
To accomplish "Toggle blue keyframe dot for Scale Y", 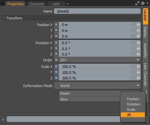I will pyautogui.click(x=56, y=72).
